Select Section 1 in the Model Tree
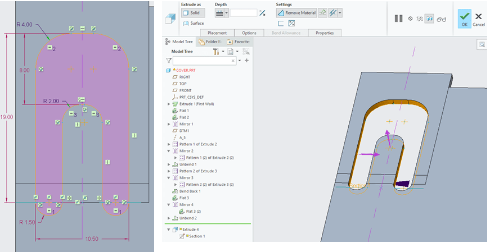 coord(196,236)
